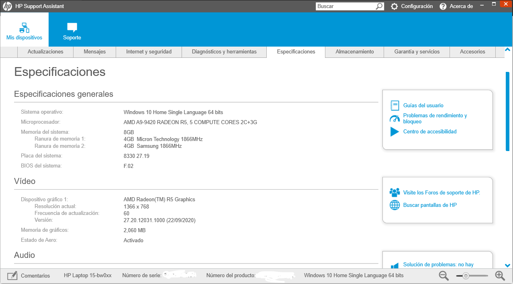
Task: Click the 4GB Micron Technology 1866MHz entry
Action: pyautogui.click(x=163, y=139)
